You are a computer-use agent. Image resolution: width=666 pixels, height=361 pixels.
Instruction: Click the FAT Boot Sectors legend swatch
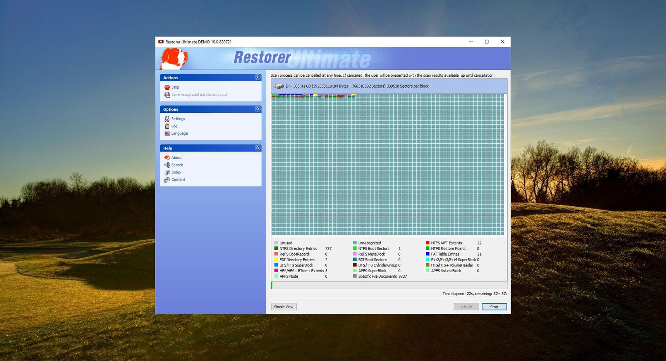click(355, 260)
